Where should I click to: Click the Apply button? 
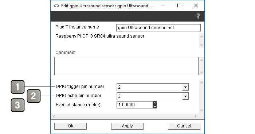[127, 126]
